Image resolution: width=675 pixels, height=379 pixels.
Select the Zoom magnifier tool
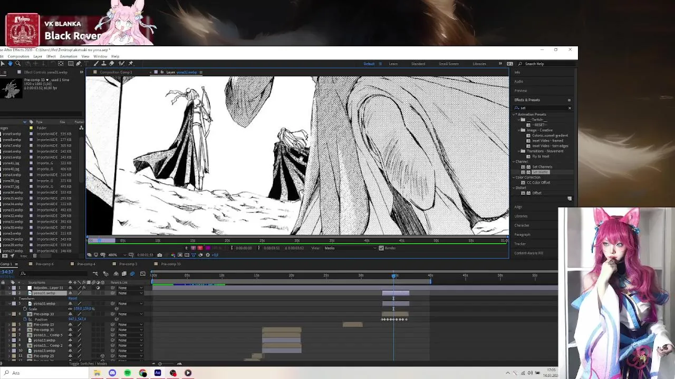(x=17, y=64)
